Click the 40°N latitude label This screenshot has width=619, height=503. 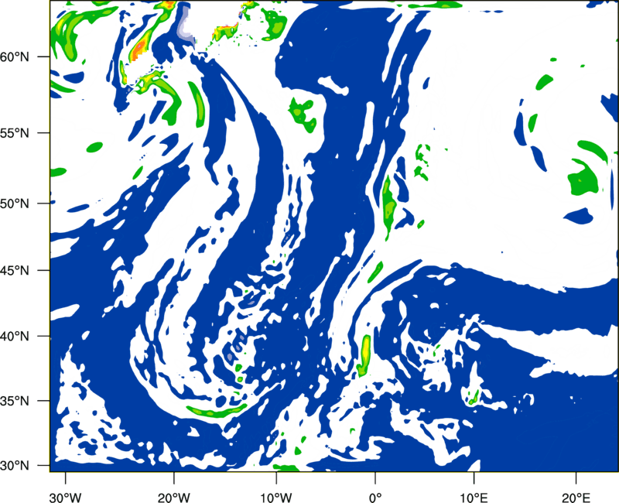pos(15,337)
